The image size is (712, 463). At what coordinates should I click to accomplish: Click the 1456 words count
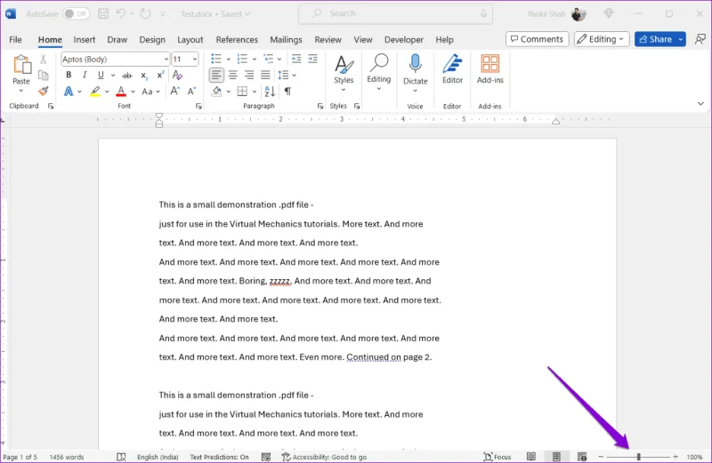click(x=67, y=457)
